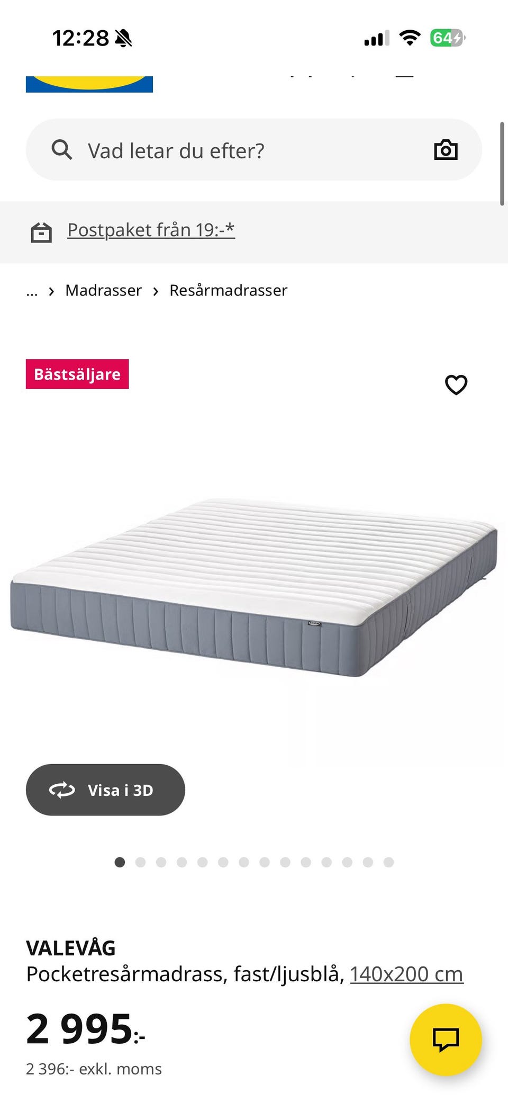
Task: Click chevron before Resårmadrasser breadcrumb
Action: pyautogui.click(x=156, y=291)
